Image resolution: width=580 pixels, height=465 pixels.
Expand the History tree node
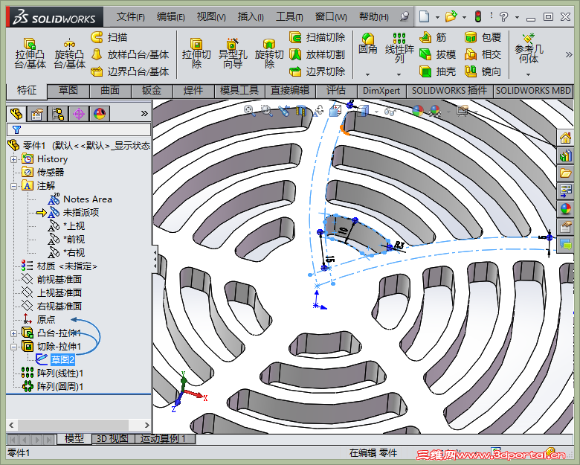[x=13, y=159]
